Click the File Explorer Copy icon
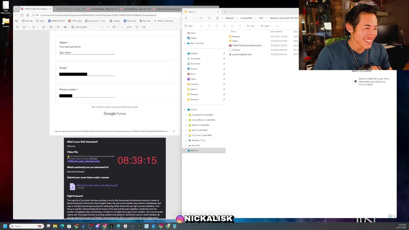This screenshot has width=409, height=230. pos(209,26)
